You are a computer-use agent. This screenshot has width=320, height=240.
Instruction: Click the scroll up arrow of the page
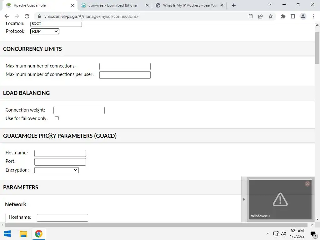[317, 25]
